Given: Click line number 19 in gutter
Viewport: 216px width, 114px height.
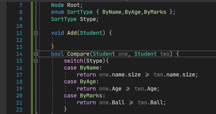Looking at the screenshot, I should coord(19,89).
